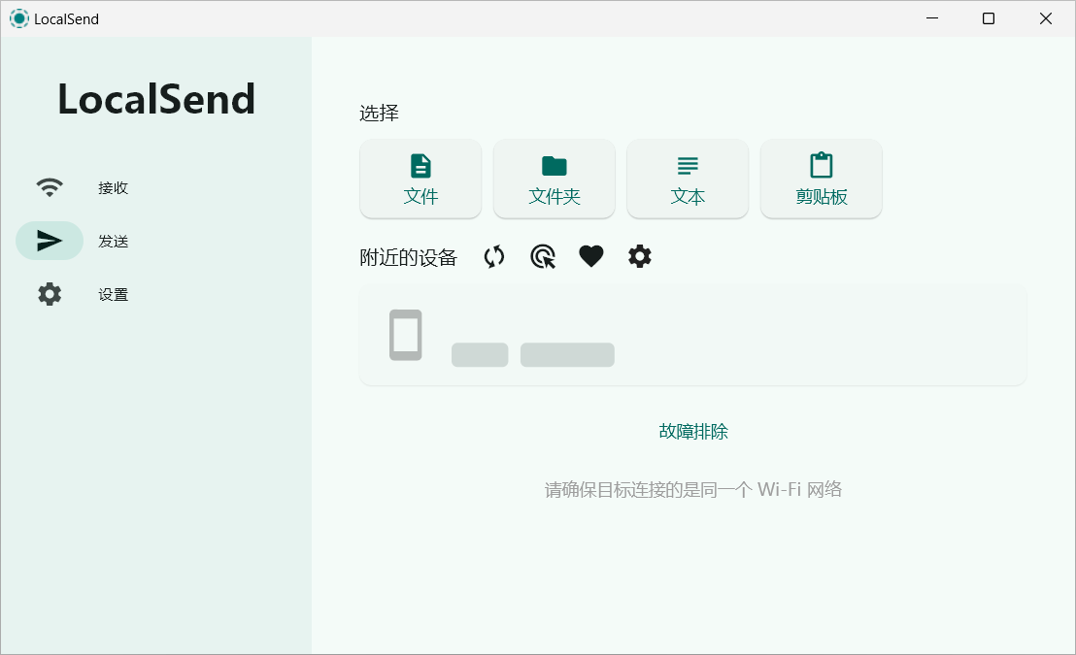Select 剪贴板 to share clipboard contents
This screenshot has height=655, width=1076.
tap(821, 179)
